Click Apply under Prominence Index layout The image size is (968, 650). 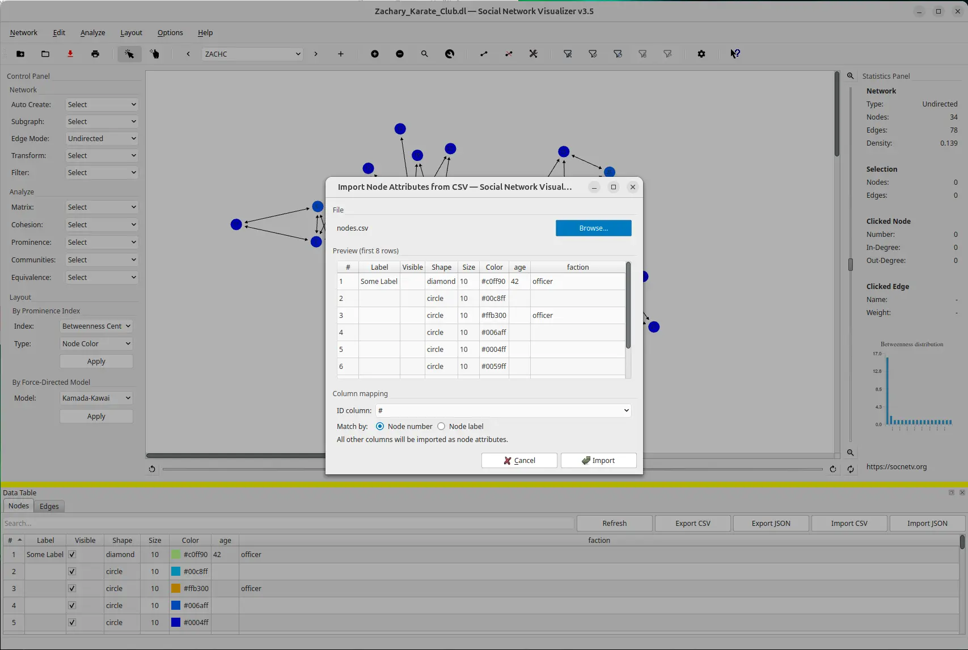point(96,361)
